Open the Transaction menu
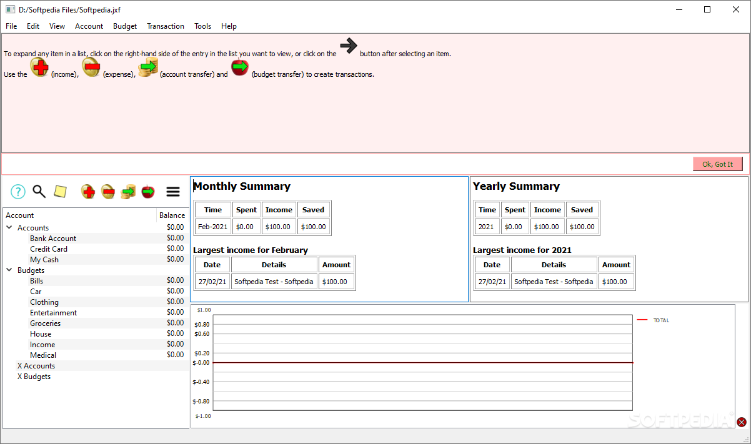Screen dimensions: 751x444 166,26
